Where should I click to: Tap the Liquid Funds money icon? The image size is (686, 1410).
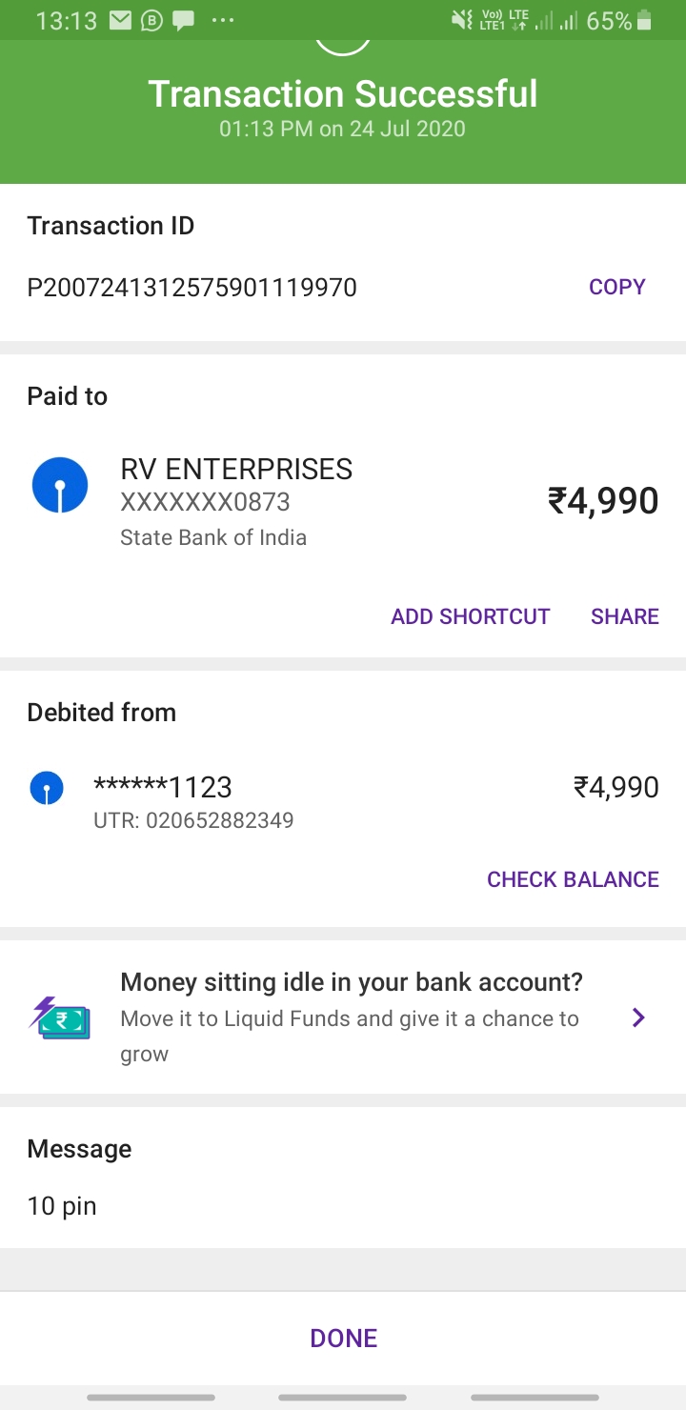click(59, 1017)
